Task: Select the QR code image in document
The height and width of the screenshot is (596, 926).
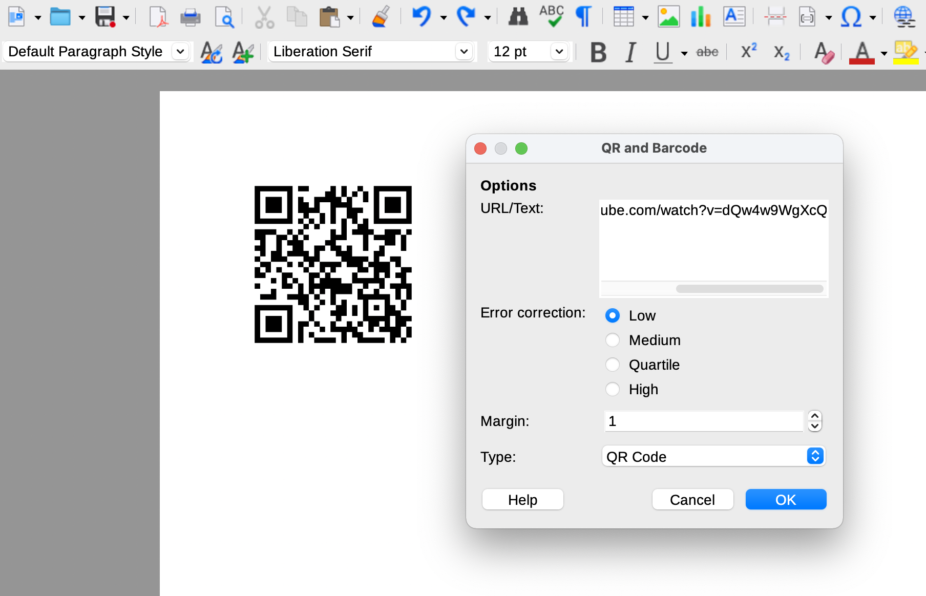Action: pos(333,264)
